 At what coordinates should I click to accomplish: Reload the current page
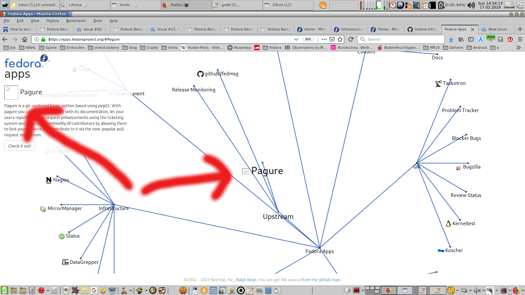tap(351, 39)
